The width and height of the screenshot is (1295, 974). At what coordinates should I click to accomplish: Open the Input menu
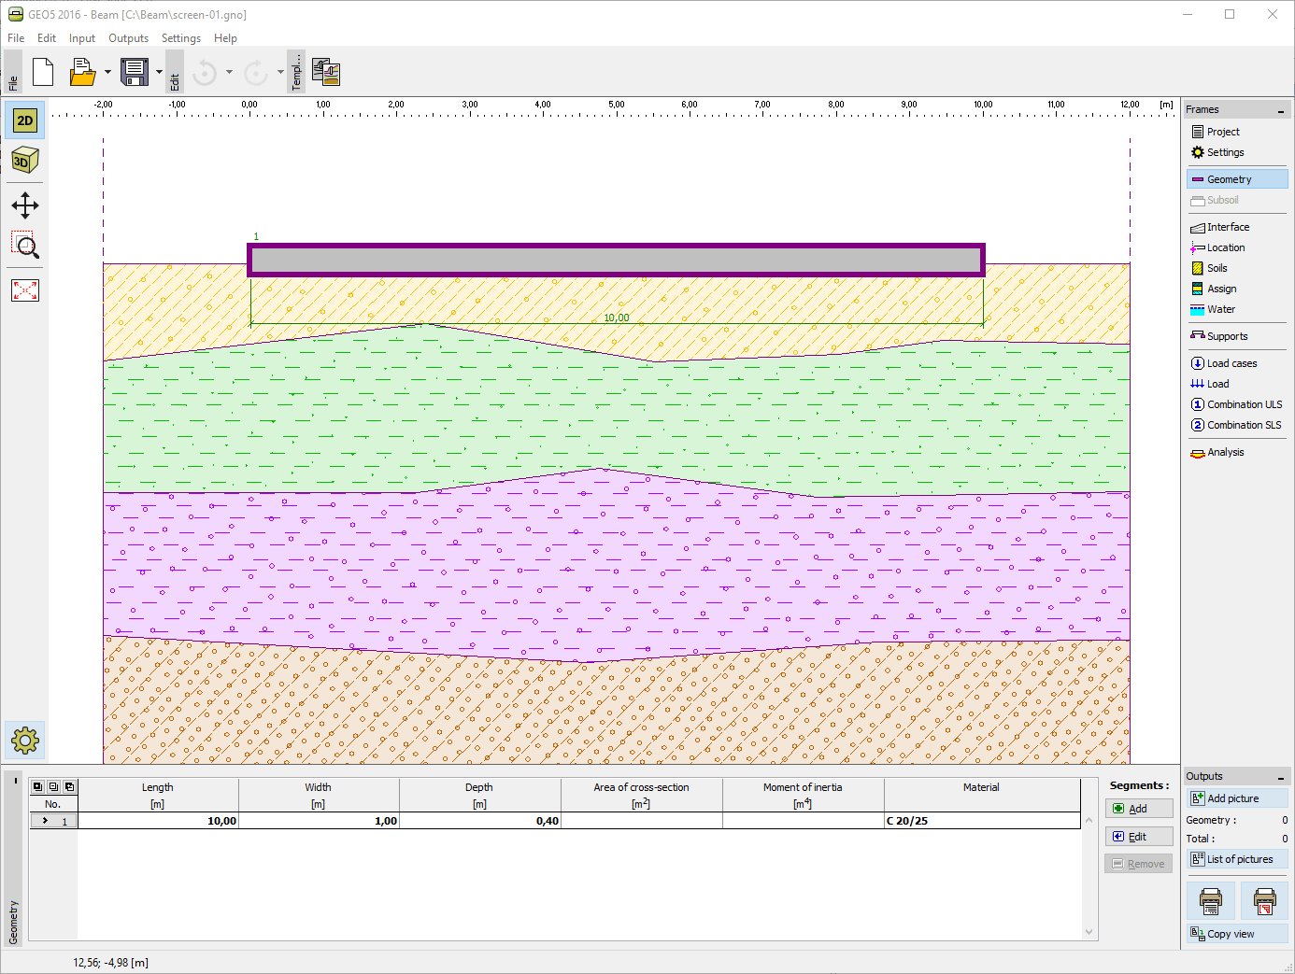[82, 38]
